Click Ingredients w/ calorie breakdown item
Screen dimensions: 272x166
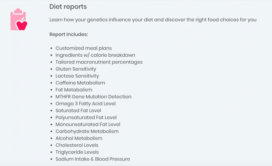95,55
